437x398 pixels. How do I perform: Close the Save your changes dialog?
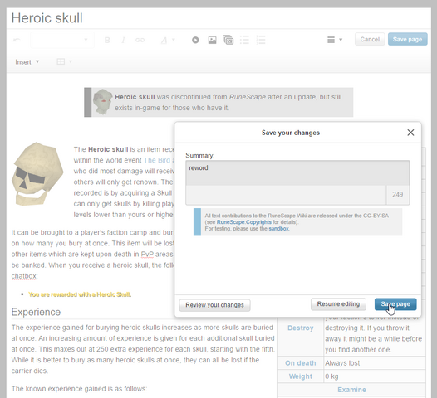click(x=410, y=133)
